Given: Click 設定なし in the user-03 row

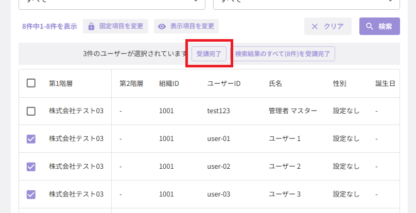Looking at the screenshot, I should 346,194.
